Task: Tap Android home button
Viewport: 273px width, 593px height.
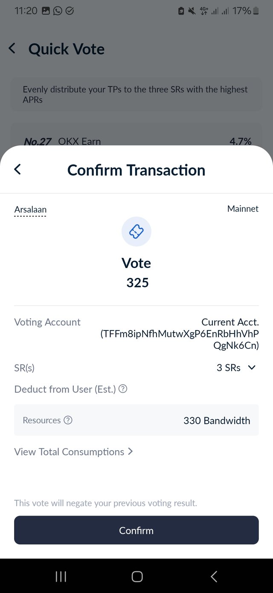Action: 137,576
